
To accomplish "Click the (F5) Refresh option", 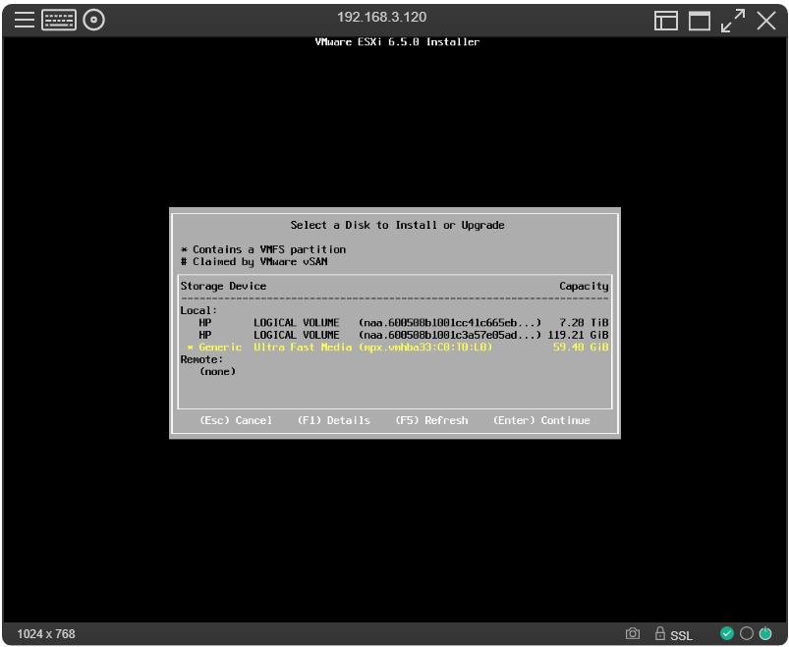I will click(x=431, y=420).
